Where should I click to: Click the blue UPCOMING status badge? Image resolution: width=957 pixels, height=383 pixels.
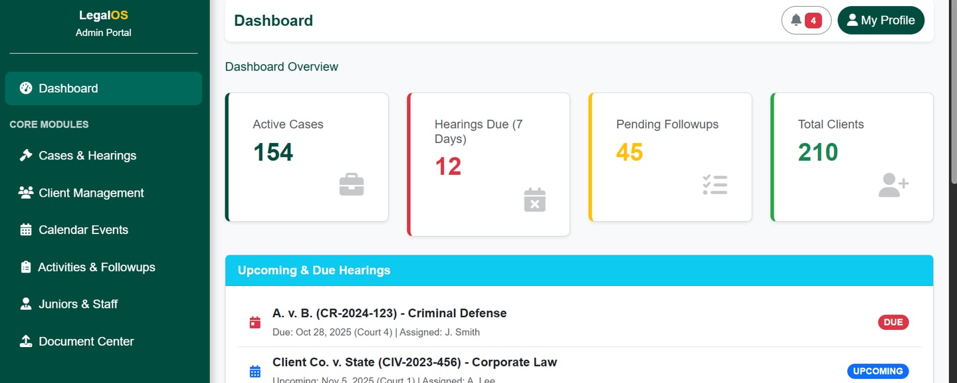click(x=878, y=371)
